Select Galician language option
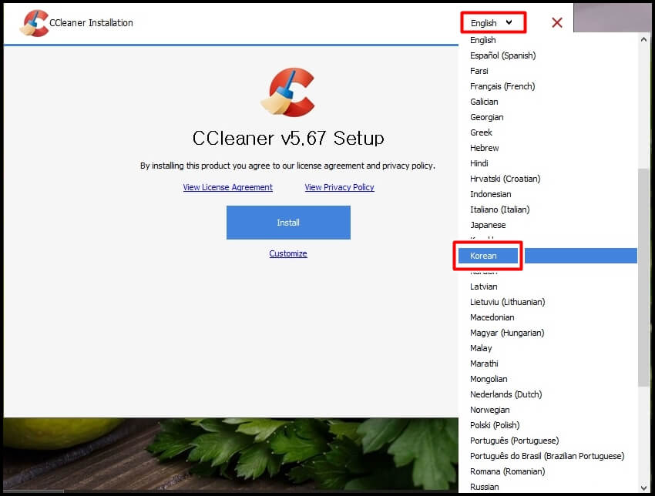Viewport: 655px width, 496px height. 548,102
